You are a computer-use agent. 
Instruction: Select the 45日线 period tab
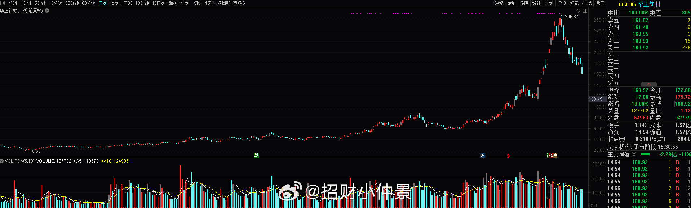[159, 3]
